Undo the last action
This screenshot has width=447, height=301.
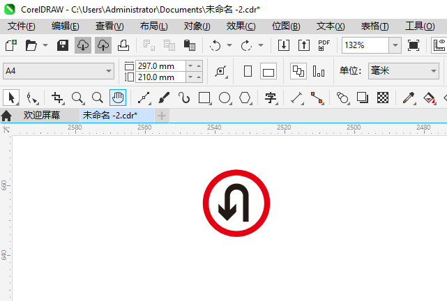[215, 45]
